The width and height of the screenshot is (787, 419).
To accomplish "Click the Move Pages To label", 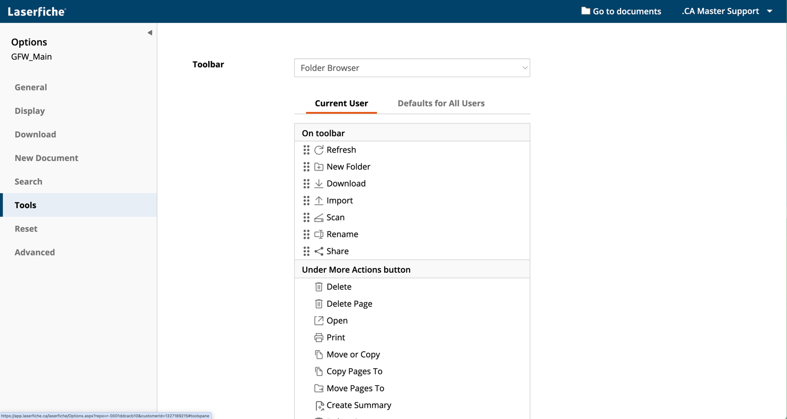I will tap(355, 388).
